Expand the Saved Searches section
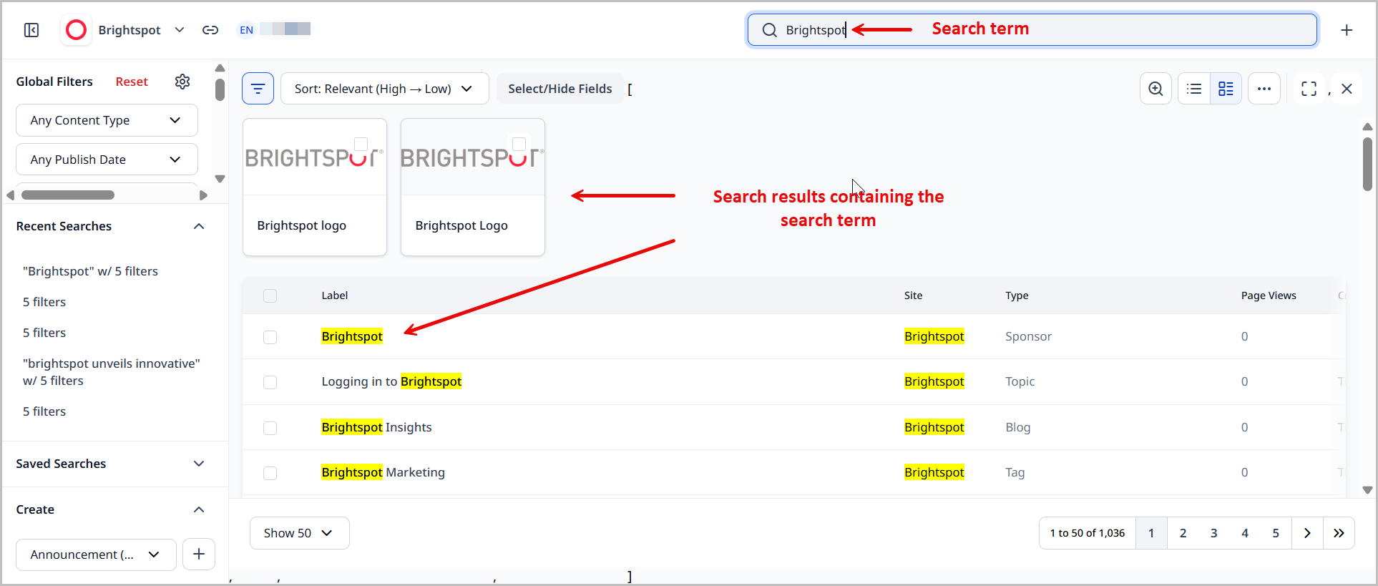1378x586 pixels. 199,464
